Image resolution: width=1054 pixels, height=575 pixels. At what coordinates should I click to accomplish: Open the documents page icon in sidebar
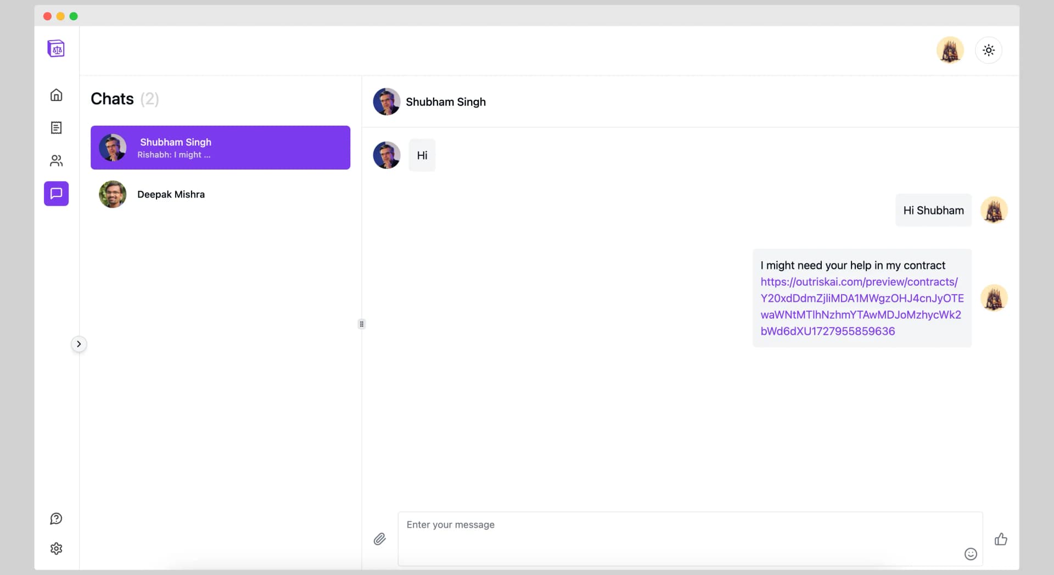coord(56,128)
